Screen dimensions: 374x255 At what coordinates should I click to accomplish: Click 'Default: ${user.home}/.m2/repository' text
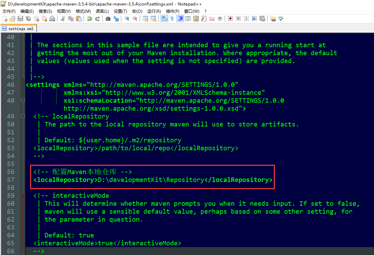click(x=113, y=140)
